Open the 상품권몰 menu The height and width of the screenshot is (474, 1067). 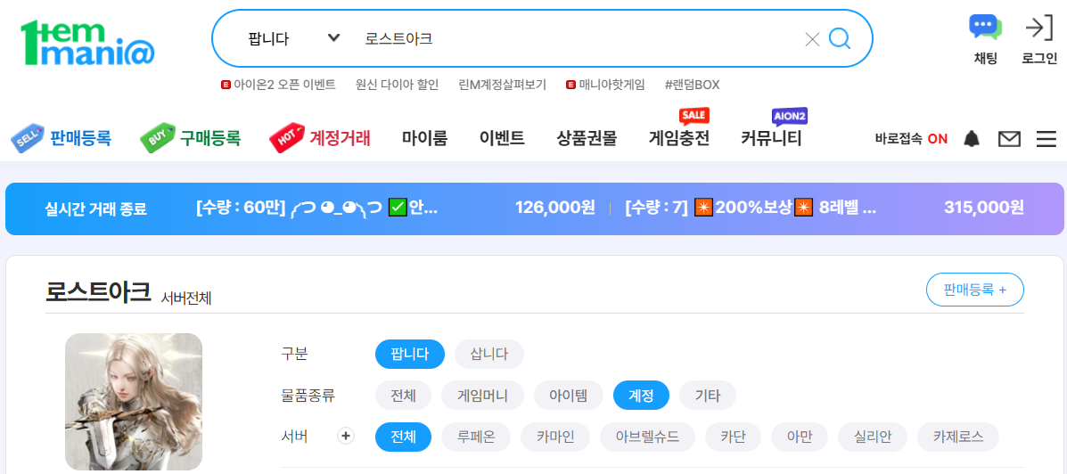(587, 139)
